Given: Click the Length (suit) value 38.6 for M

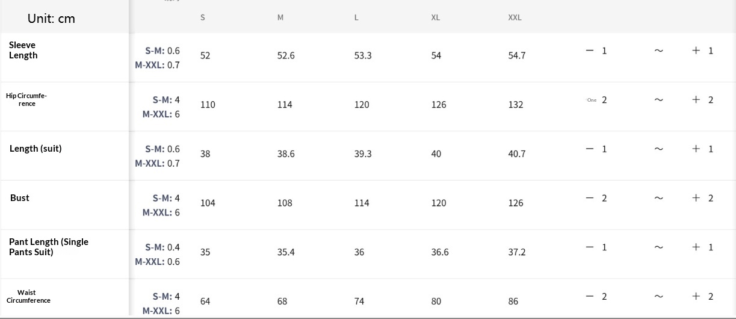Looking at the screenshot, I should click(x=286, y=154).
